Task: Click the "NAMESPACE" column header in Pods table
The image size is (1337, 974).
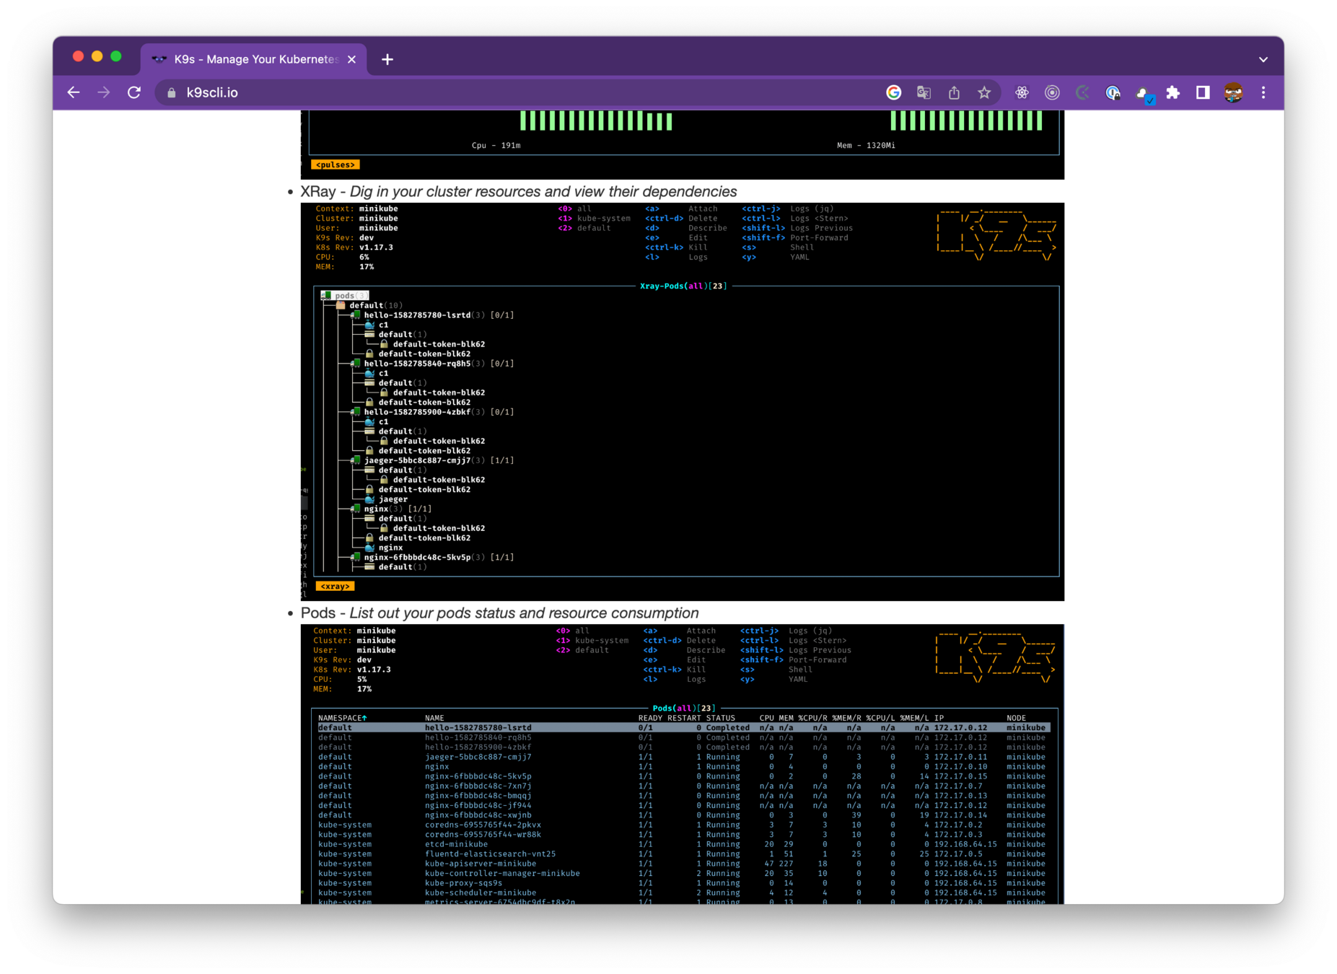Action: [342, 718]
